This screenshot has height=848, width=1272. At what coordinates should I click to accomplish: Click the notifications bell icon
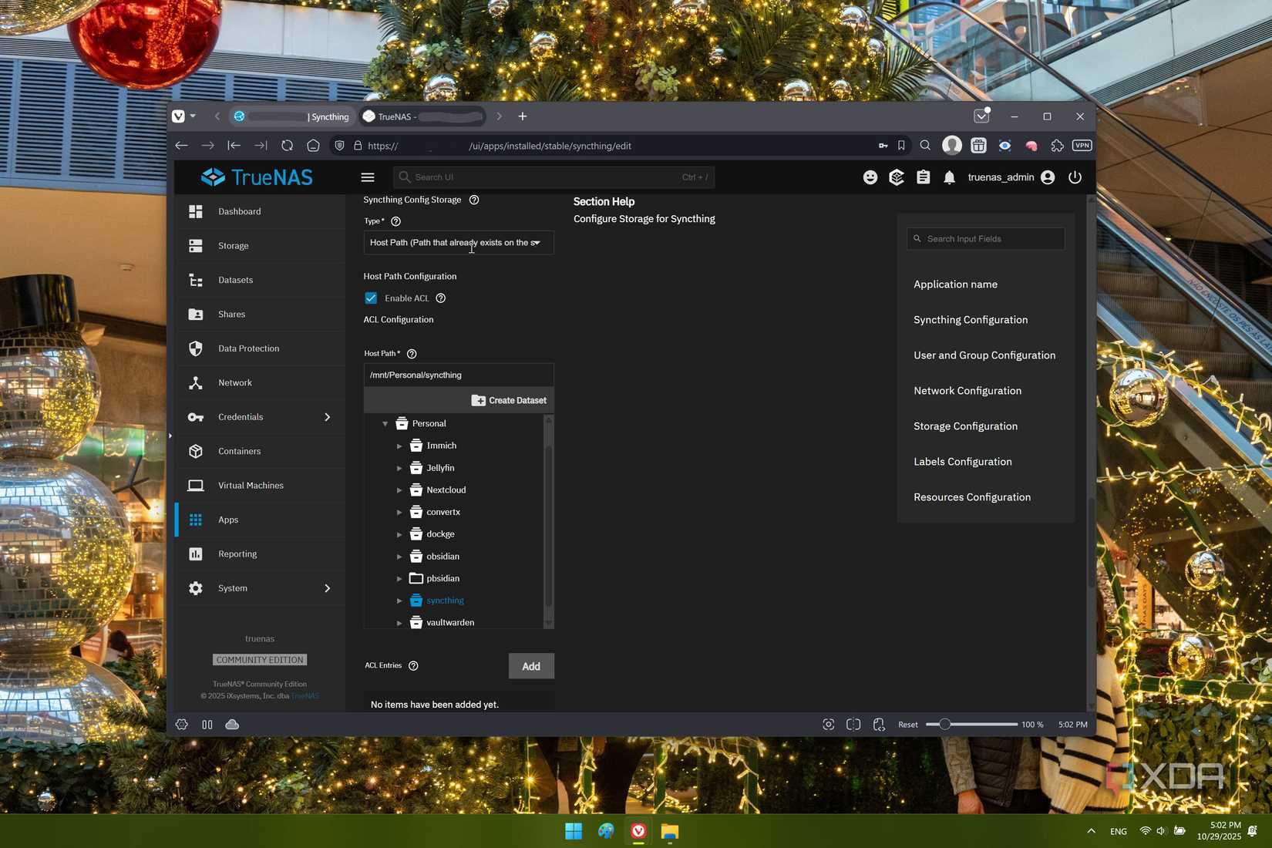tap(949, 177)
